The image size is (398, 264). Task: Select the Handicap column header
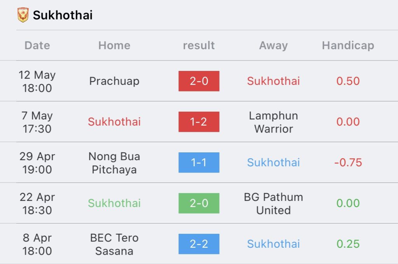point(348,46)
